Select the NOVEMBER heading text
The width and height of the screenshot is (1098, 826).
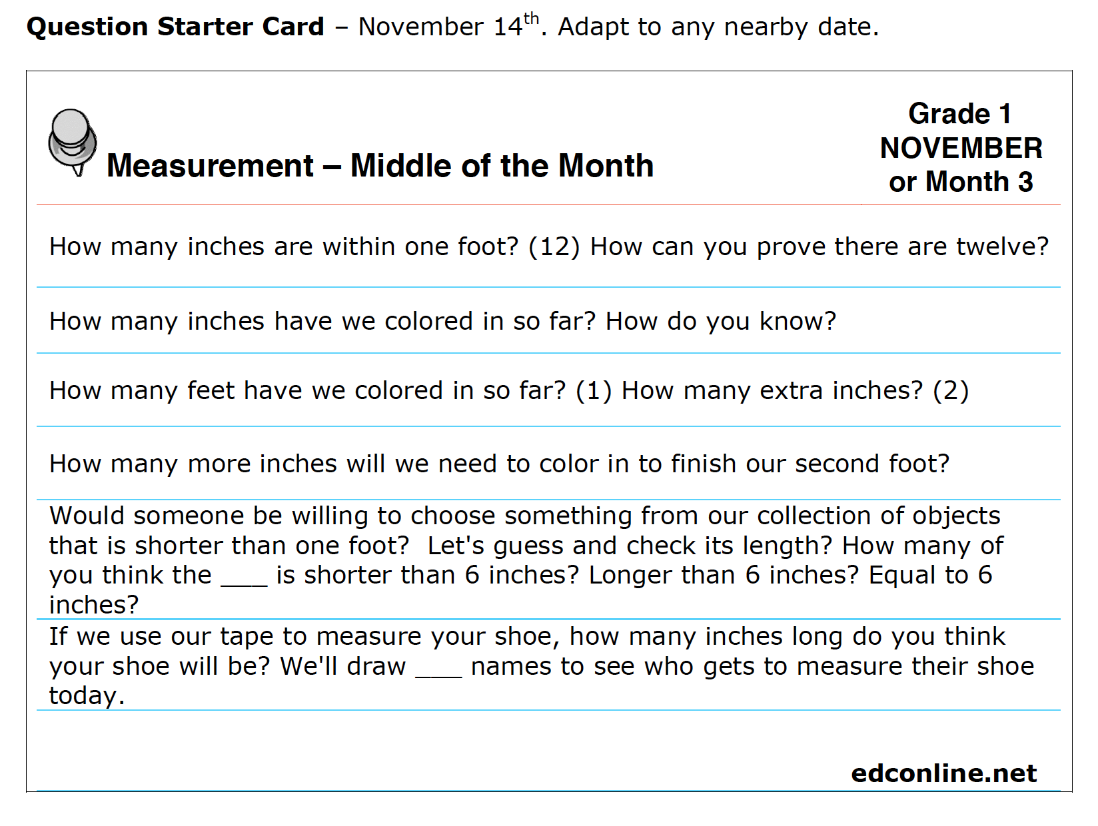(x=961, y=148)
